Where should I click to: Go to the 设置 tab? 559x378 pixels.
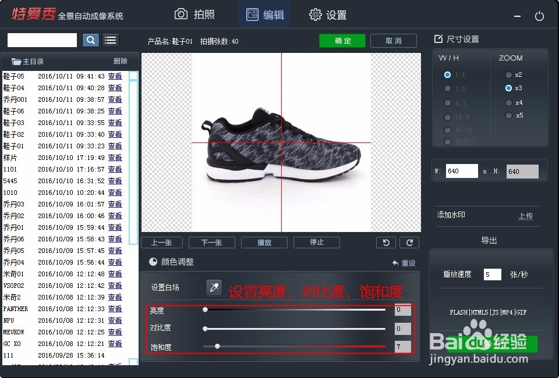(x=328, y=15)
